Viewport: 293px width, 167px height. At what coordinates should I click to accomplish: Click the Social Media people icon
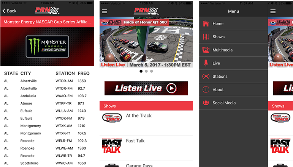(x=206, y=103)
